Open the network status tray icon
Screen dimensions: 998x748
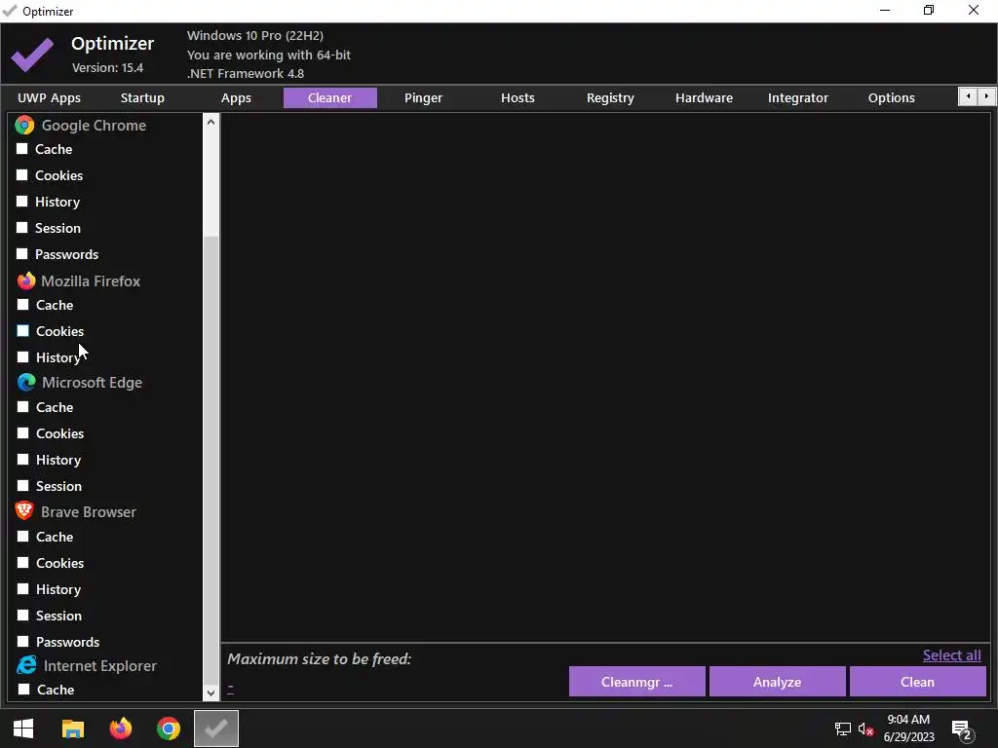click(x=843, y=729)
